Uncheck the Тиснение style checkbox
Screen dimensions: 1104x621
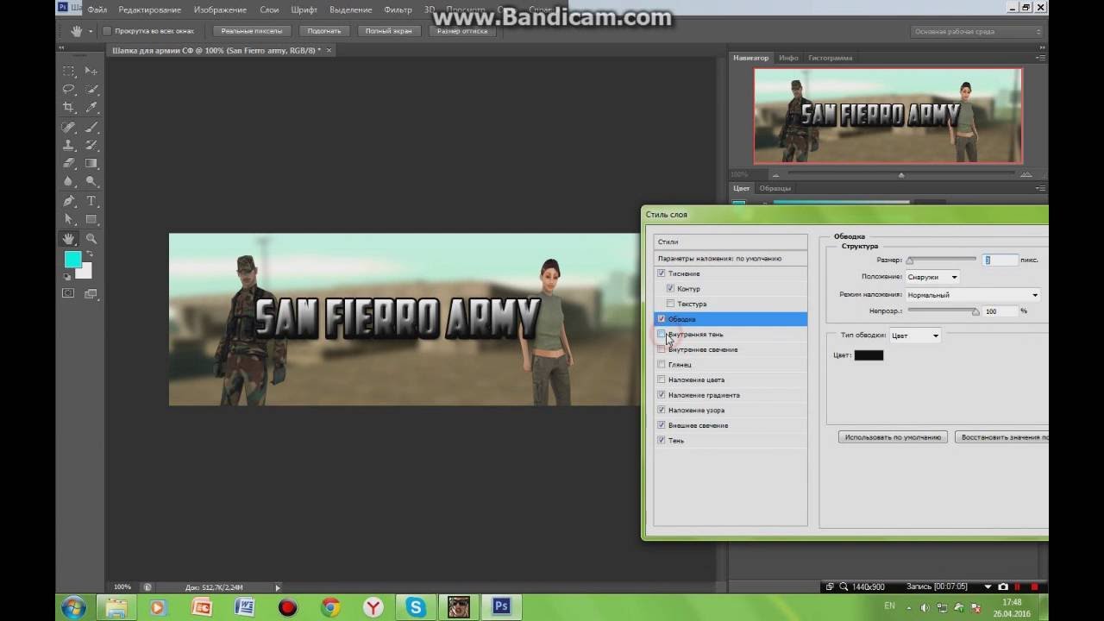pos(662,273)
